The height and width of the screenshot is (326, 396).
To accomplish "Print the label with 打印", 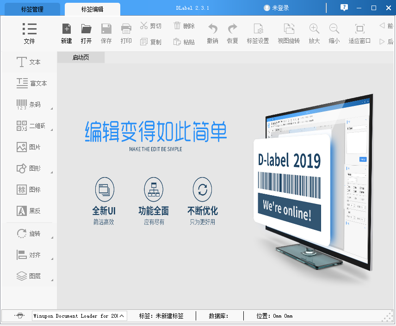I will [126, 34].
